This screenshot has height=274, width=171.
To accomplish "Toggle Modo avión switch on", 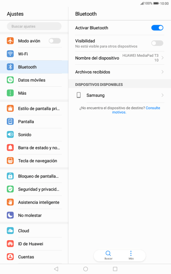I will [x=55, y=41].
